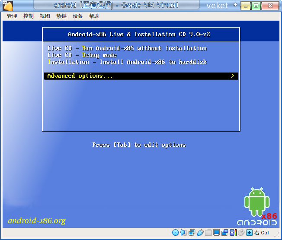
Task: Minimize the VirtualBox window
Action: [x=246, y=6]
